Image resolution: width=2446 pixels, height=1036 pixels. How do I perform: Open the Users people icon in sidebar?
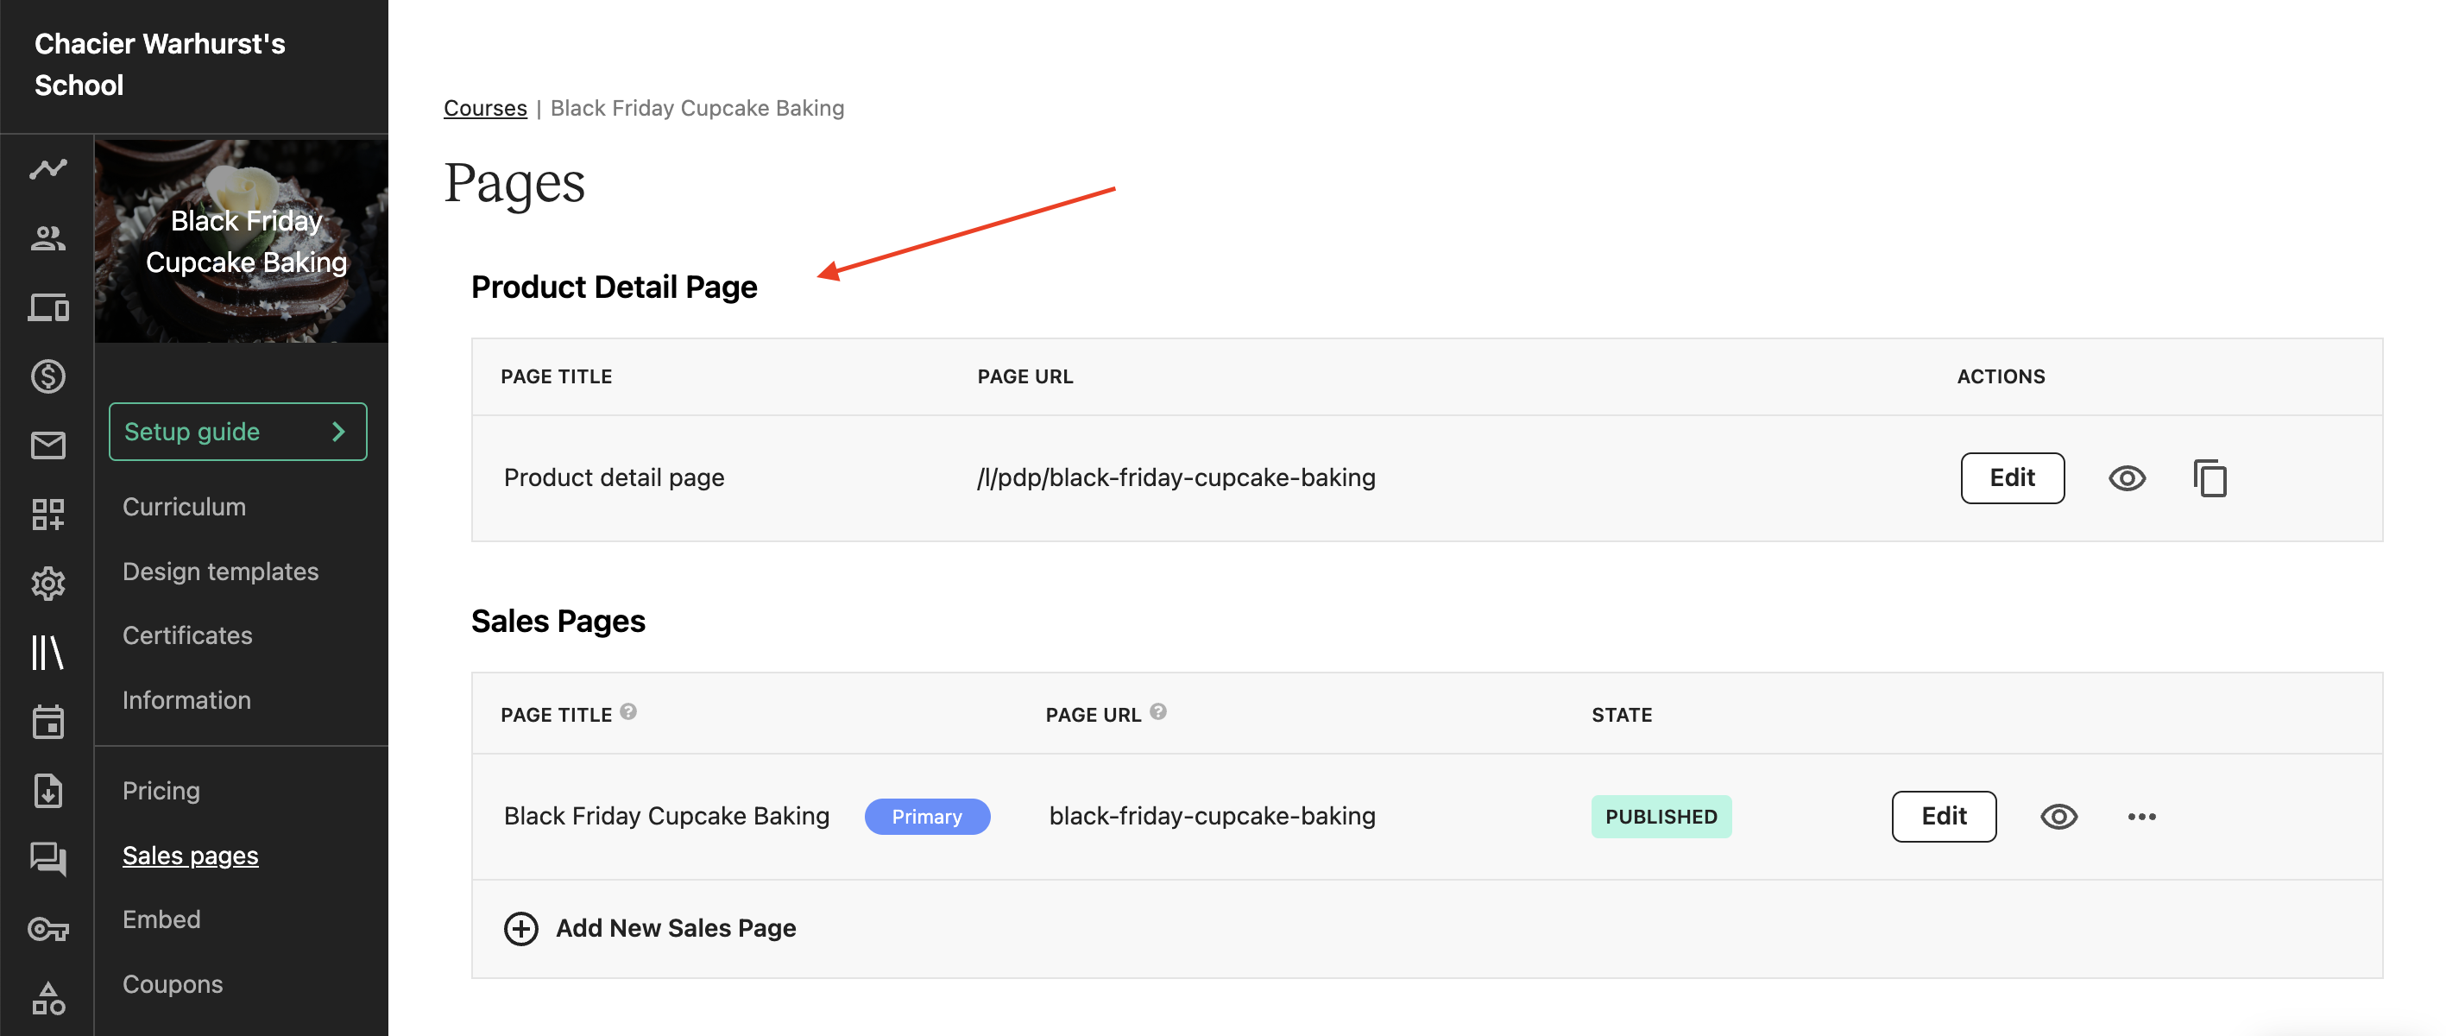tap(47, 238)
